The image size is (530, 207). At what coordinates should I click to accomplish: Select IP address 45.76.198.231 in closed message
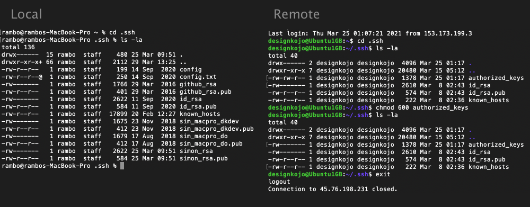[x=344, y=189]
